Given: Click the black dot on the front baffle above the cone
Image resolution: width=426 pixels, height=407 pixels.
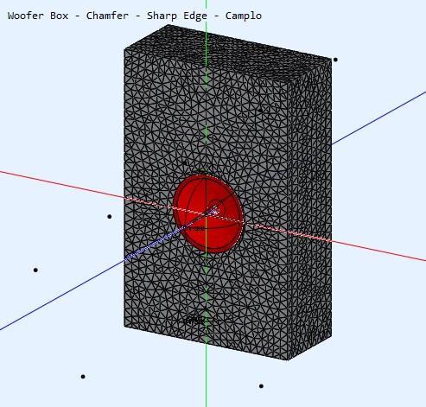Looking at the screenshot, I should pyautogui.click(x=185, y=162).
